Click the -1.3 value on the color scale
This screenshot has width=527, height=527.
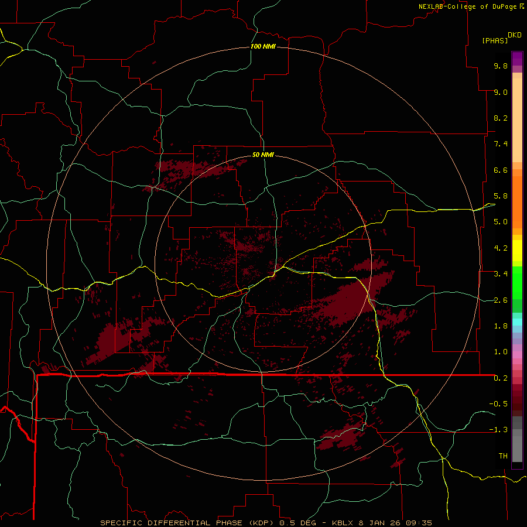click(498, 430)
